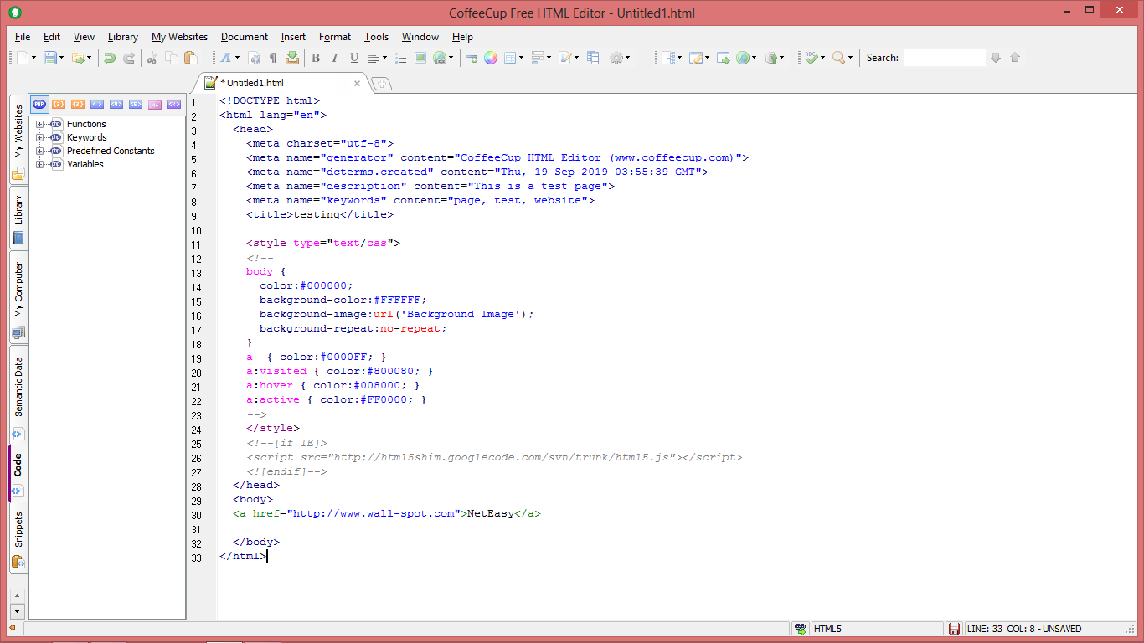Viewport: 1144px width, 643px height.
Task: Copy selection with the copy icon
Action: 171,58
